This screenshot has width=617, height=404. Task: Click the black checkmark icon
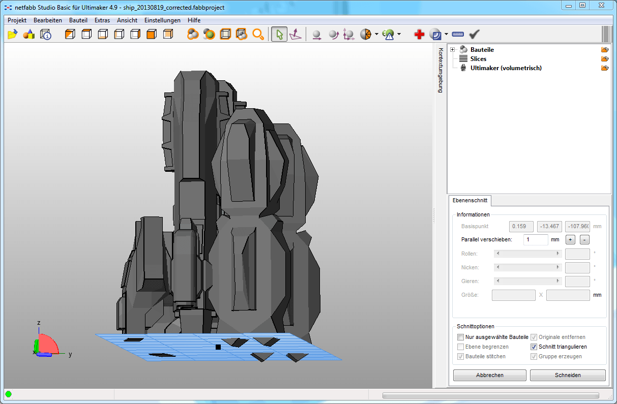pyautogui.click(x=475, y=35)
